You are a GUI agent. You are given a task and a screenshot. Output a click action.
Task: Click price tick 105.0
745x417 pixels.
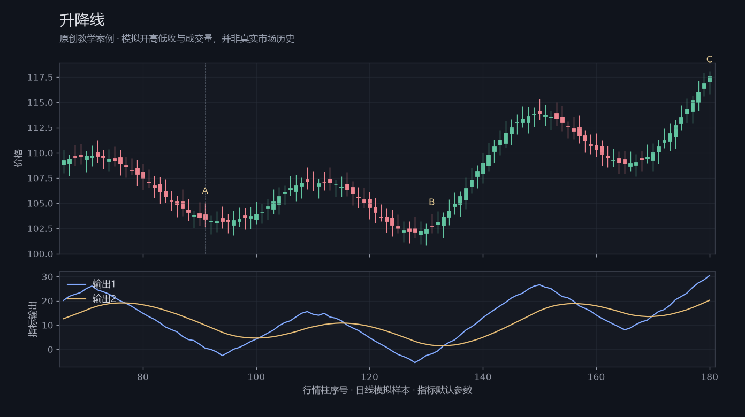click(41, 204)
